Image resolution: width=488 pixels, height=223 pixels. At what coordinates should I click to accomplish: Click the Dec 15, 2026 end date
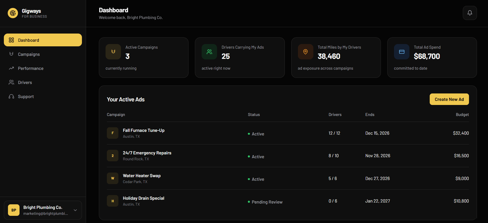point(377,133)
